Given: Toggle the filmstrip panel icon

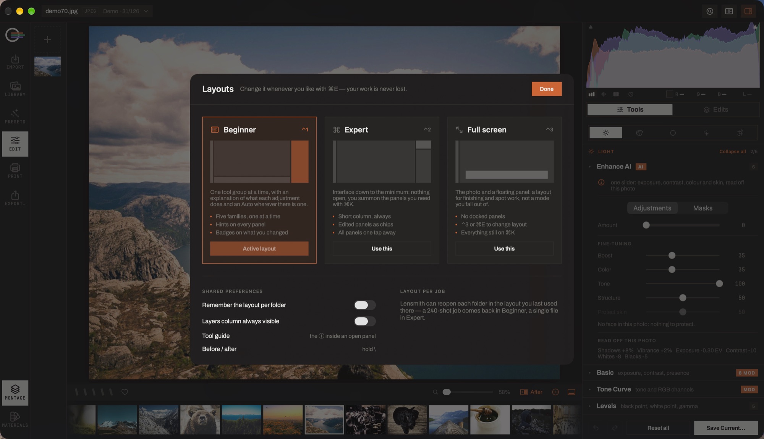Looking at the screenshot, I should click(571, 392).
